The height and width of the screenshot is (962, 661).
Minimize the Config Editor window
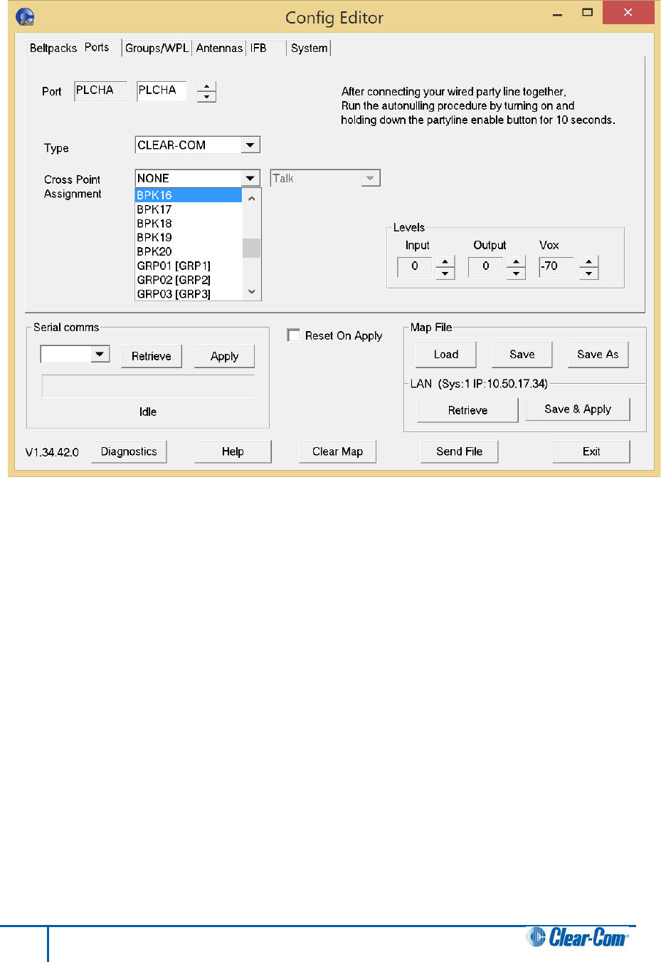click(x=558, y=14)
